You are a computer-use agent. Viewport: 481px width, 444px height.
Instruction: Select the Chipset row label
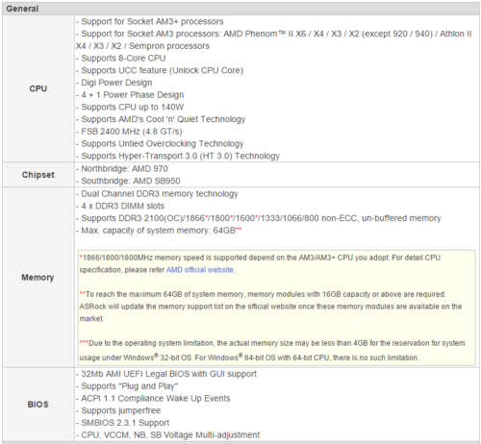(38, 175)
